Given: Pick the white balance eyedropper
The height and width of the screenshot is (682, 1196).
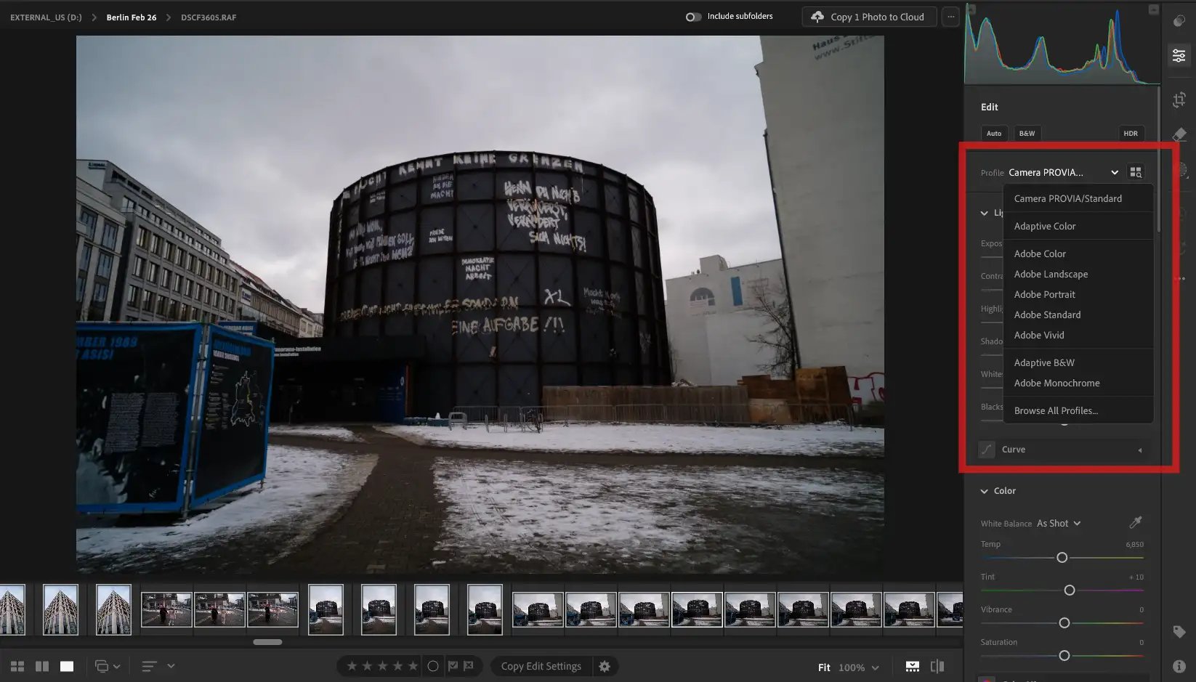Looking at the screenshot, I should pyautogui.click(x=1136, y=522).
